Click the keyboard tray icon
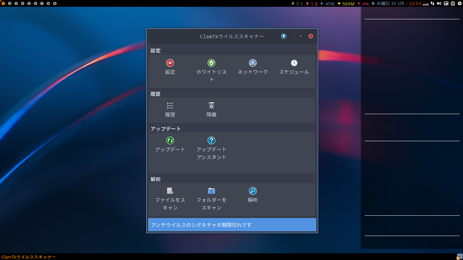Viewport: 463px width, 260px height. click(x=426, y=4)
